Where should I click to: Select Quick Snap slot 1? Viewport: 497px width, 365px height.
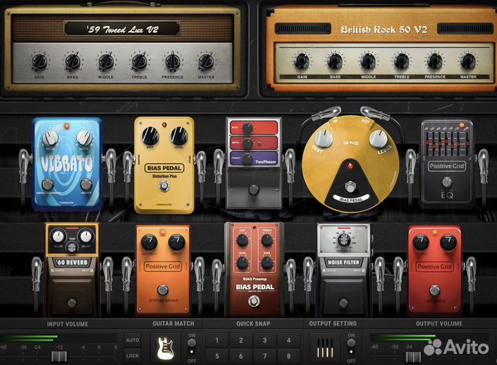[x=217, y=340]
